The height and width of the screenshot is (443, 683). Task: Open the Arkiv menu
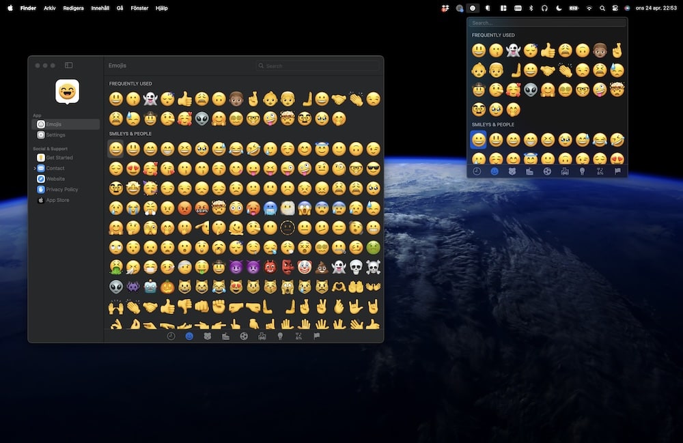[50, 8]
